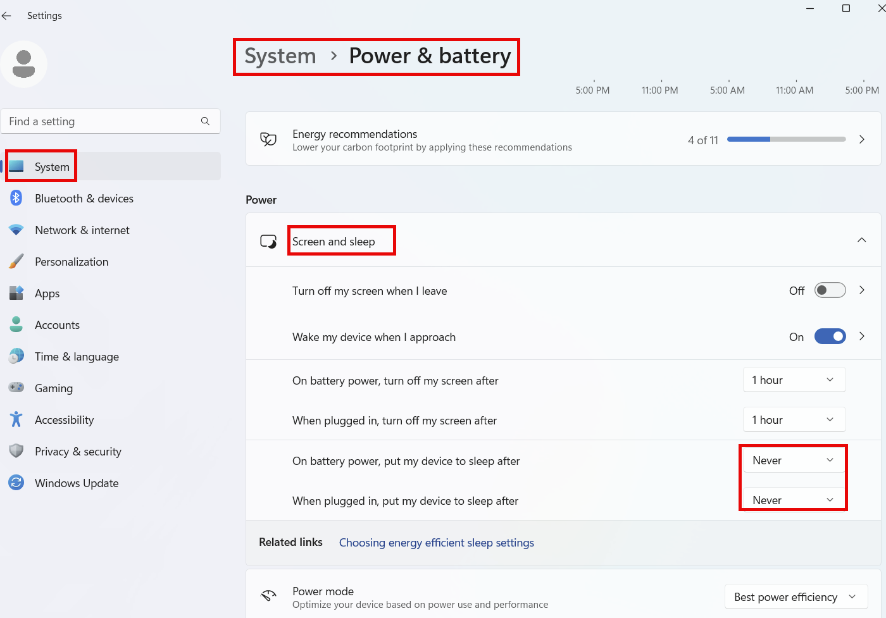Open battery power sleep after dropdown
Screen dimensions: 886x618
tap(794, 460)
